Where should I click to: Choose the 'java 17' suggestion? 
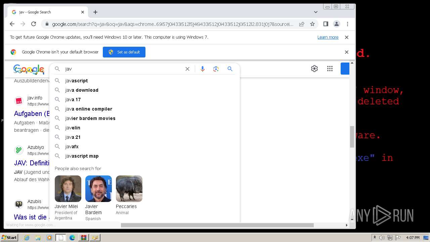pyautogui.click(x=144, y=99)
